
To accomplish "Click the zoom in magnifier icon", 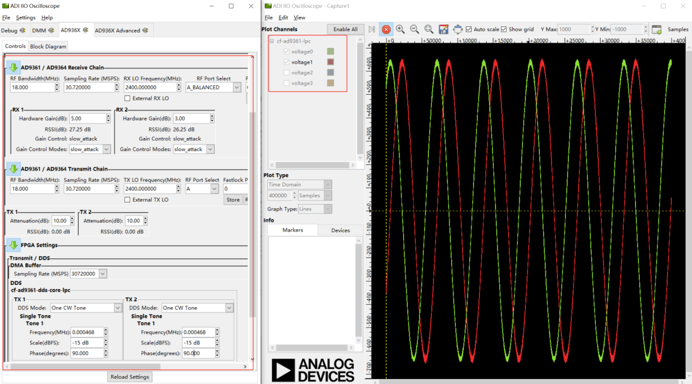I will (400, 29).
